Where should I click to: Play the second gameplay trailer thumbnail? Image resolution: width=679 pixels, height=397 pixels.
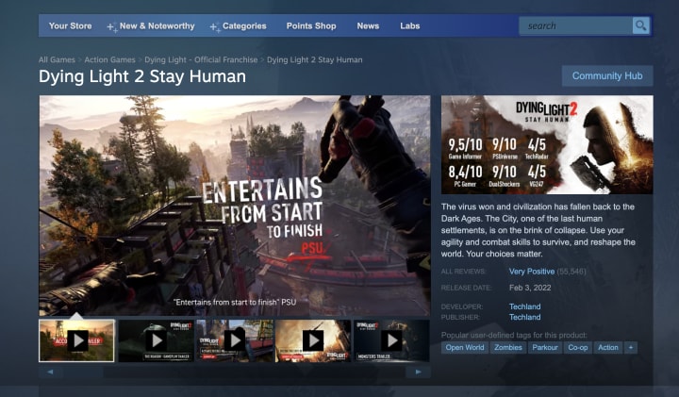(156, 340)
